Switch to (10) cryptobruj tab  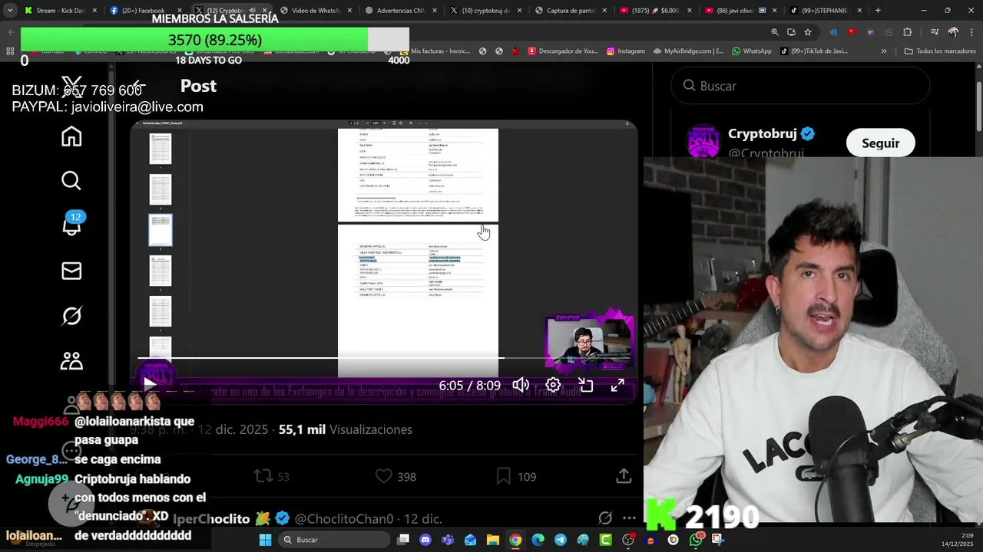point(485,11)
